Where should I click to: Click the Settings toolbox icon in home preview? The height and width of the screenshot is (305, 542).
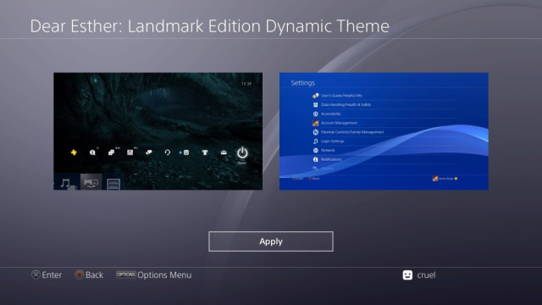(x=224, y=152)
